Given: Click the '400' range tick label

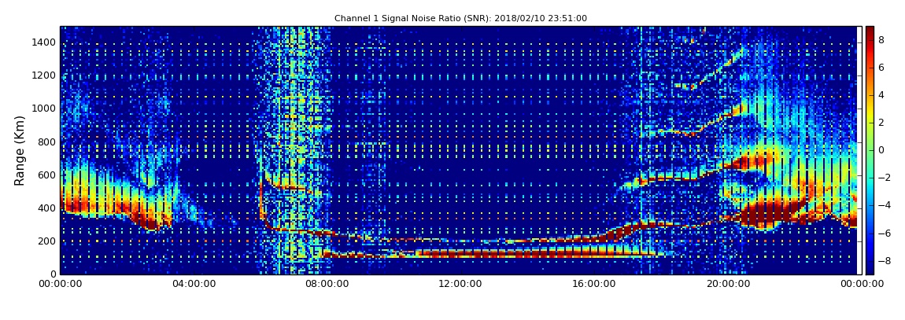Looking at the screenshot, I should pos(47,208).
